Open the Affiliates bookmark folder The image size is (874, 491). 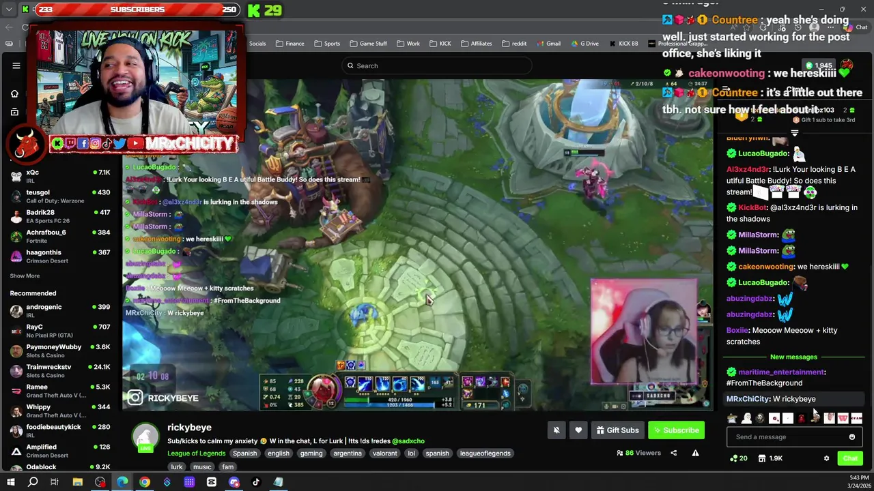475,44
